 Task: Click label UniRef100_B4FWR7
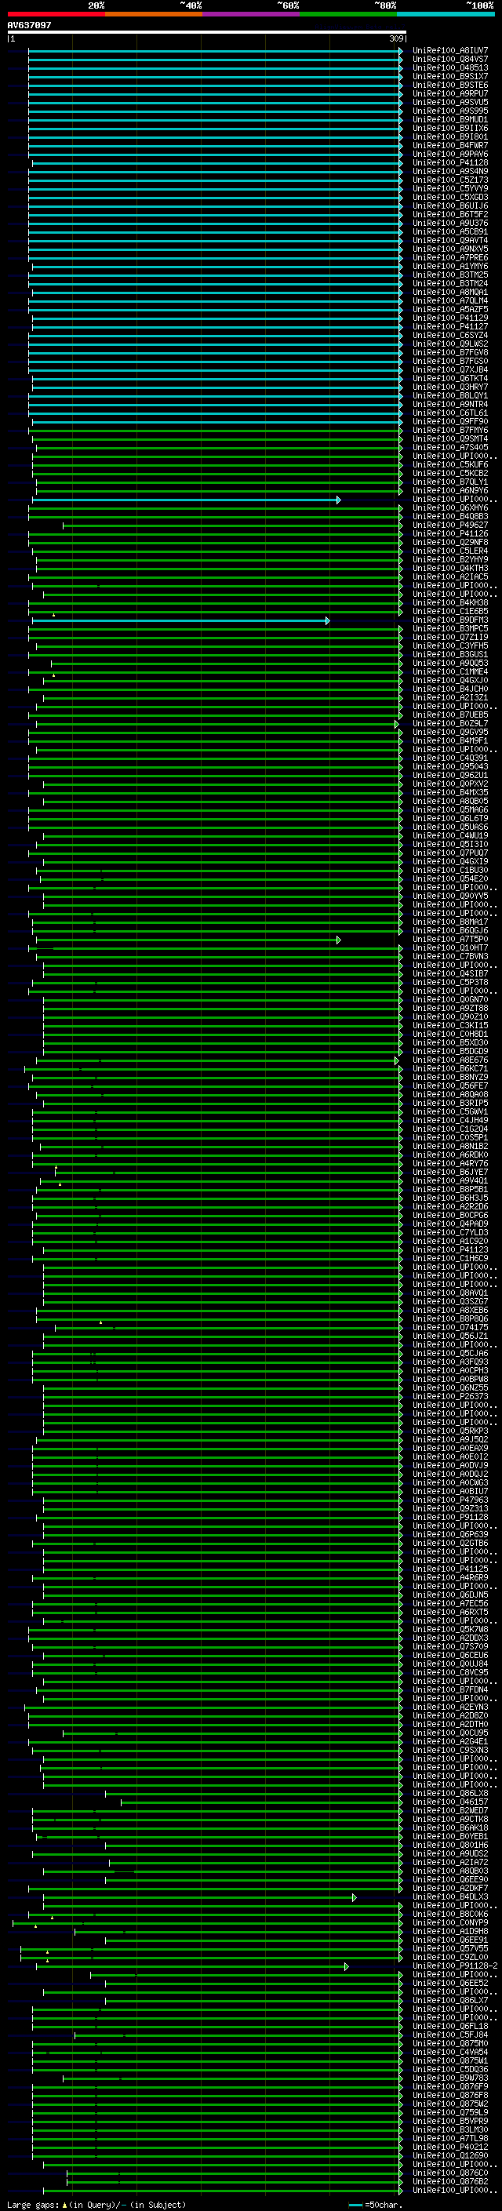(x=450, y=146)
